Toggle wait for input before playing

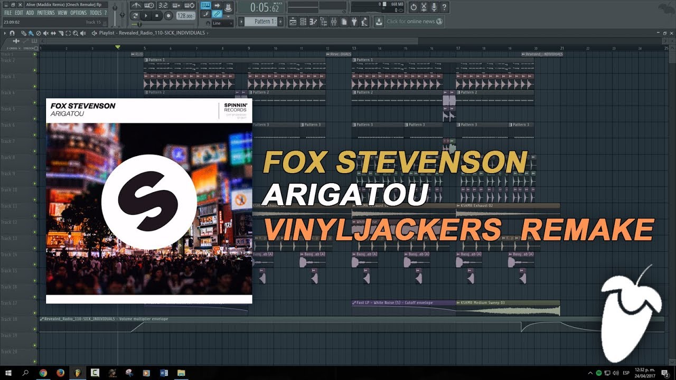point(149,5)
